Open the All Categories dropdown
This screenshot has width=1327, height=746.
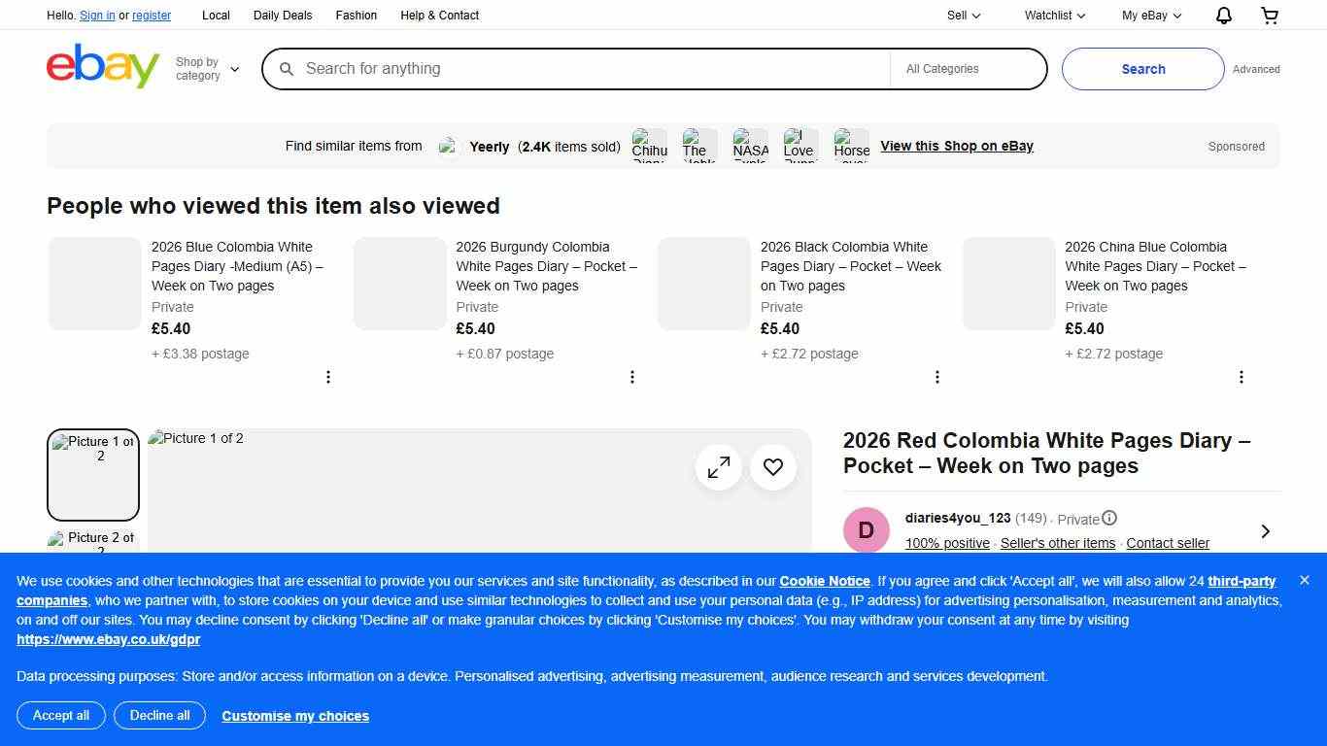pos(968,69)
